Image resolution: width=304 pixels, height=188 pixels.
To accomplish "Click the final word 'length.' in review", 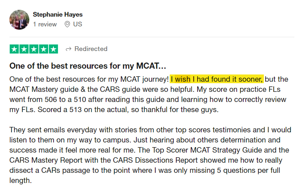I will (21, 180).
